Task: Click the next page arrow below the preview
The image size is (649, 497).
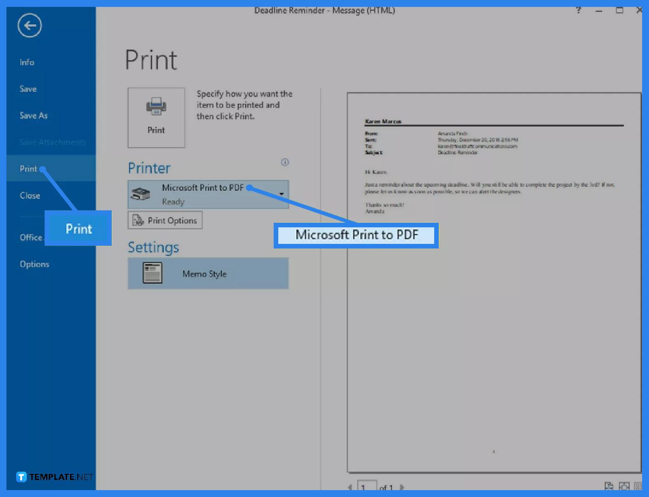Action: click(402, 487)
